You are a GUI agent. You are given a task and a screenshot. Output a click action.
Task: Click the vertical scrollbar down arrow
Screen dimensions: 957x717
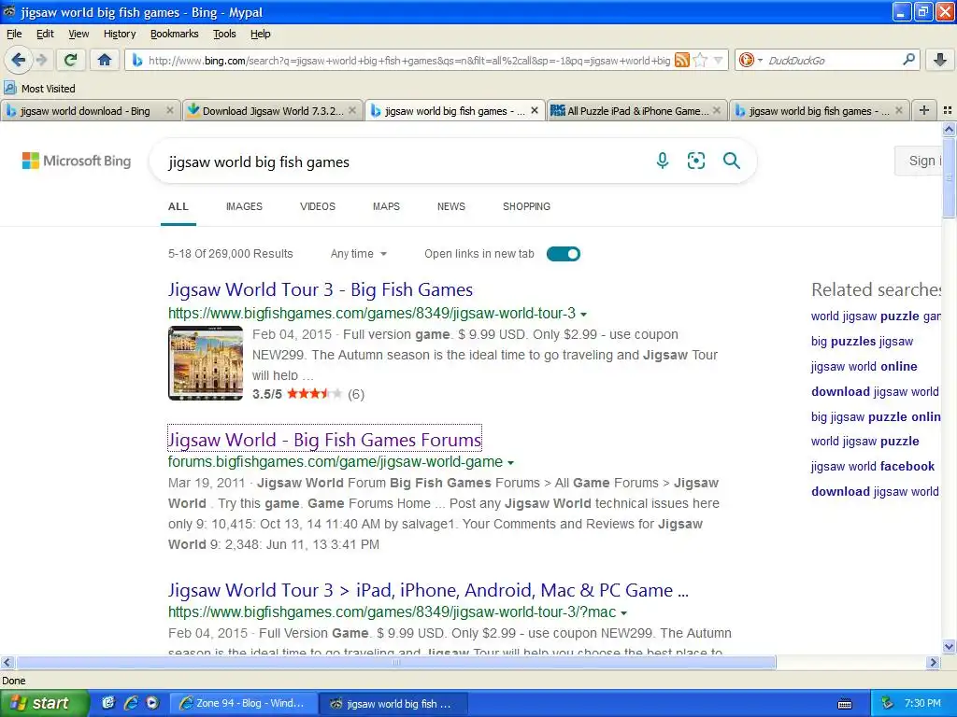tap(949, 646)
